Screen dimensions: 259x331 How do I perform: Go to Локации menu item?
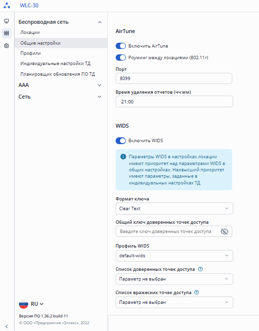pyautogui.click(x=30, y=33)
